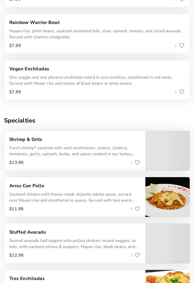Like the Rainbow Warrior Bowl with the heart
The image size is (194, 283).
(181, 46)
